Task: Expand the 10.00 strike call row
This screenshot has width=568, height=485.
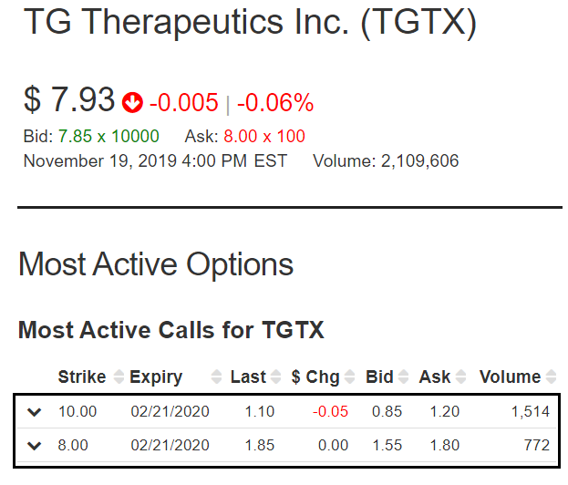Action: click(35, 412)
